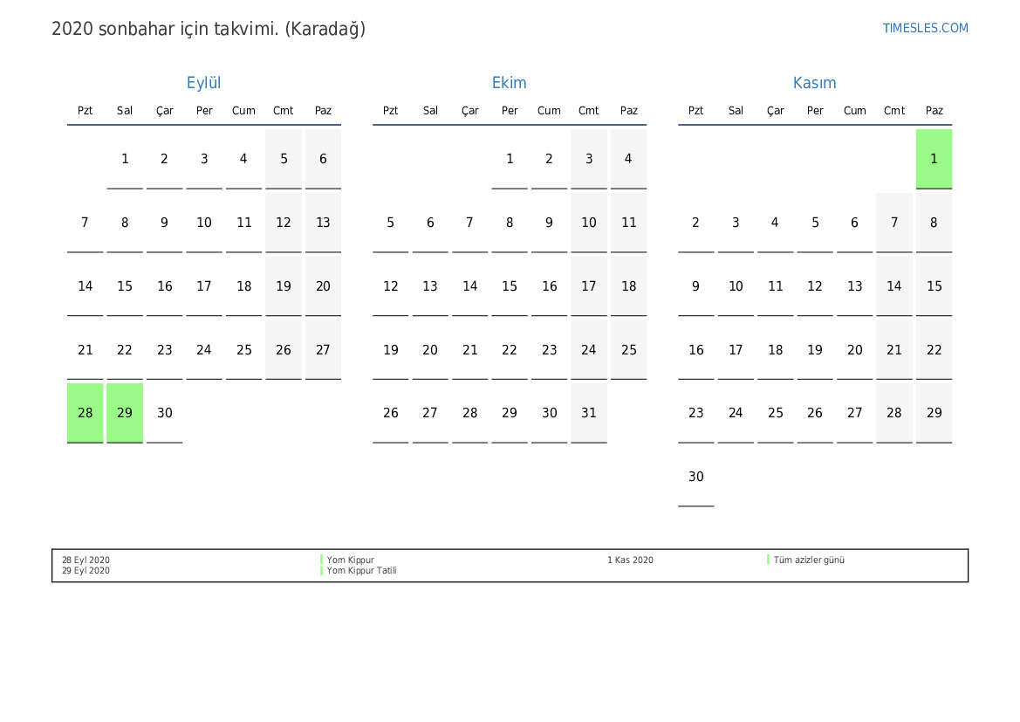
Task: Click the Yom Kippur Tatili legend entry
Action: pos(361,571)
